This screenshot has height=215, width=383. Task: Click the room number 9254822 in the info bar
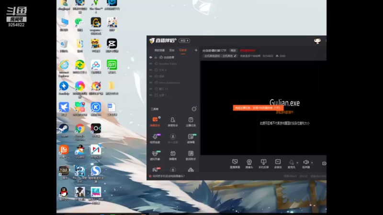tap(268, 56)
